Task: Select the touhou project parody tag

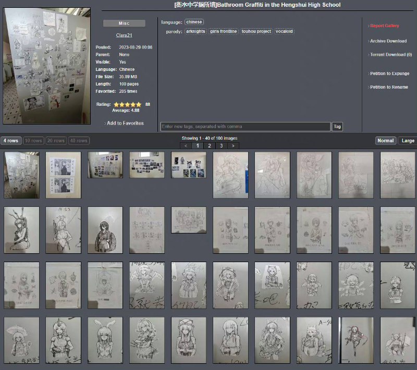Action: [x=256, y=31]
